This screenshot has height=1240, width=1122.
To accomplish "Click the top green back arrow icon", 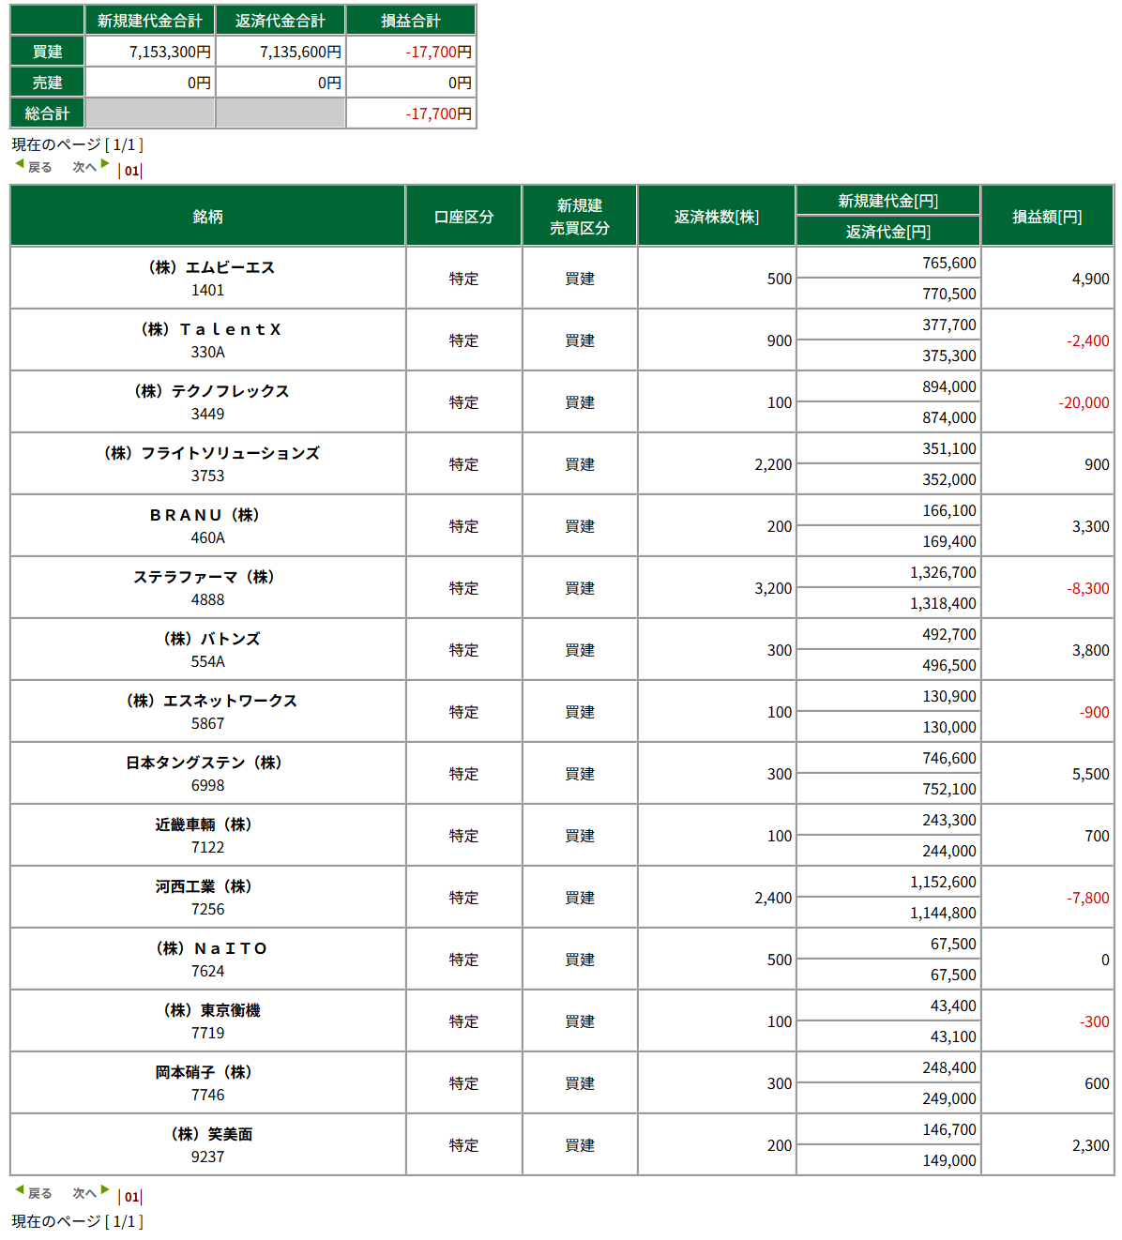I will (19, 164).
